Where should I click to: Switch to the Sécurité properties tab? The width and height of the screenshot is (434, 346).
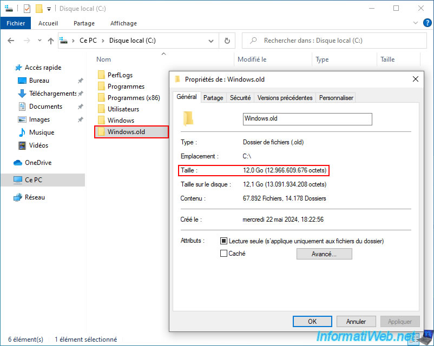(x=240, y=98)
